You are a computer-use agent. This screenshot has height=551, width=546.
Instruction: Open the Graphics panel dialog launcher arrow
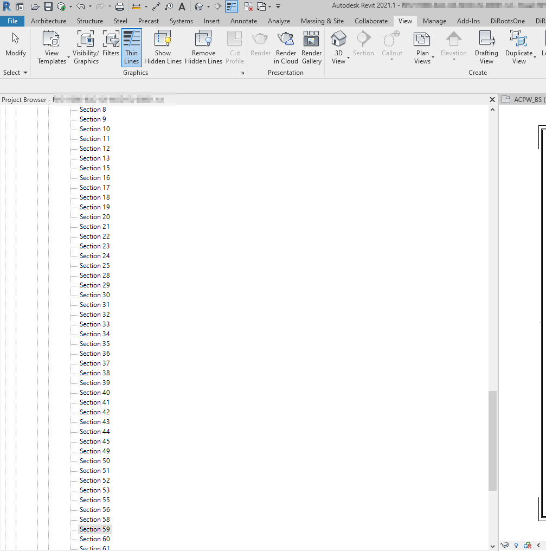click(242, 73)
